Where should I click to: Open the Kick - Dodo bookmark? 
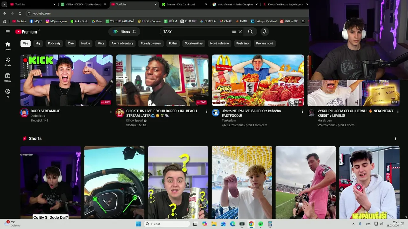(x=79, y=21)
